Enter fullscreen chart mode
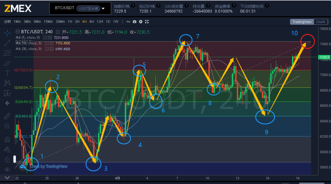 (x=147, y=22)
